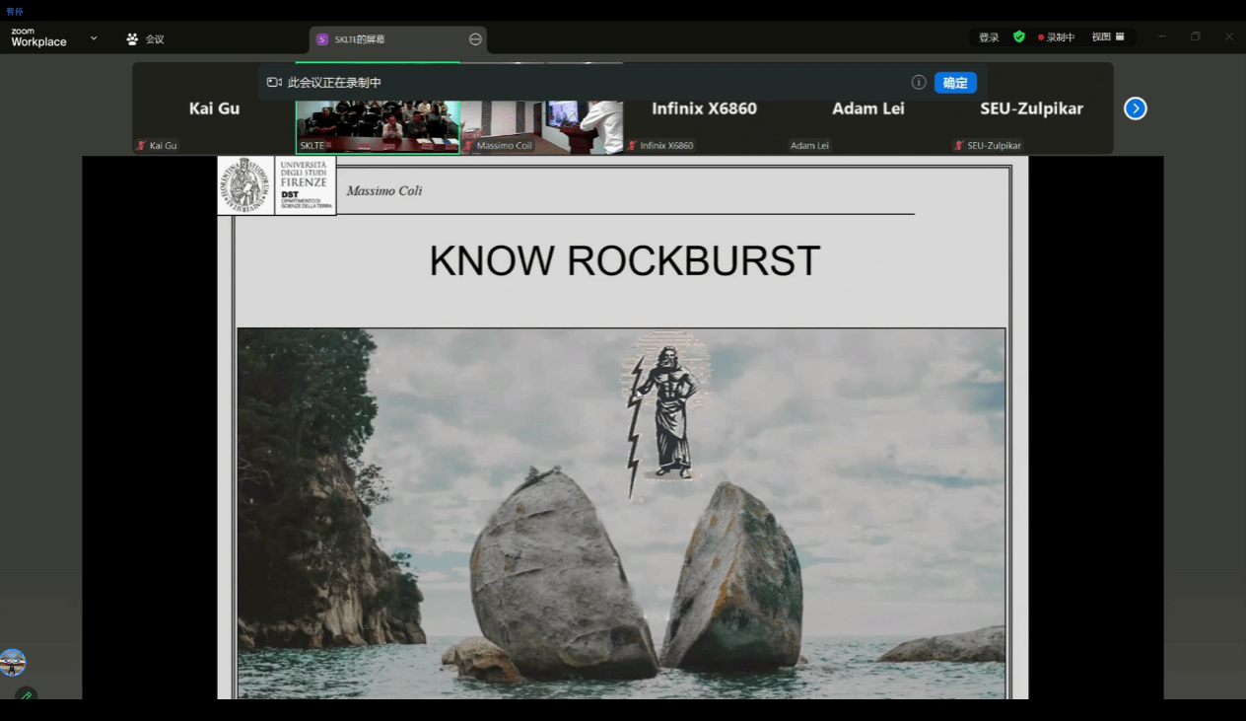This screenshot has width=1246, height=721.
Task: Select the Adam Lei participant tile
Action: [x=867, y=118]
